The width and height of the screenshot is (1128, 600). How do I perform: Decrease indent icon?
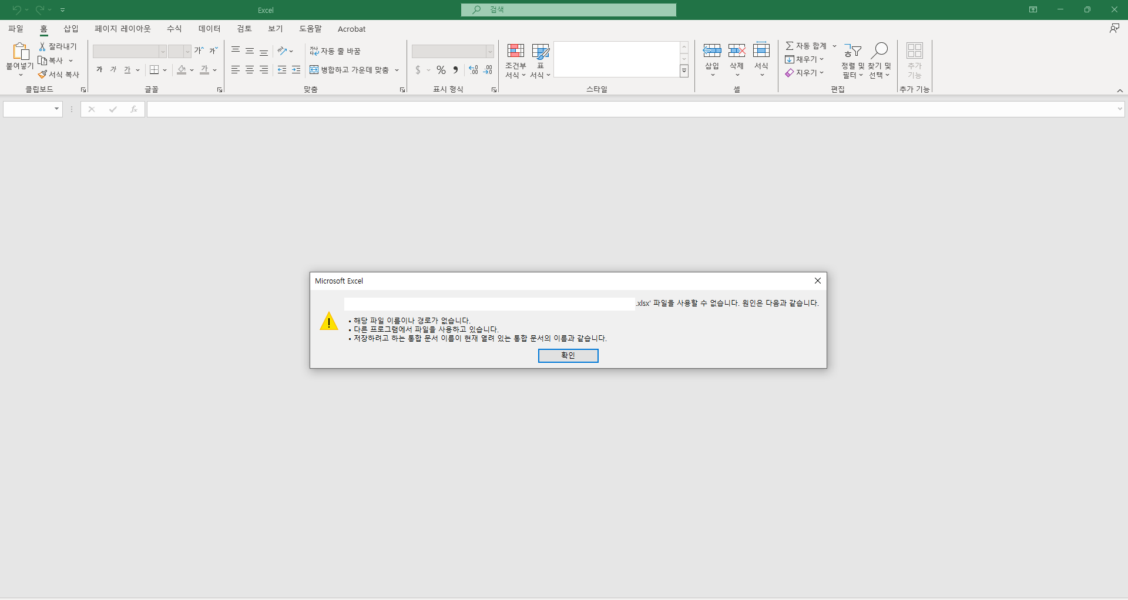(x=282, y=70)
